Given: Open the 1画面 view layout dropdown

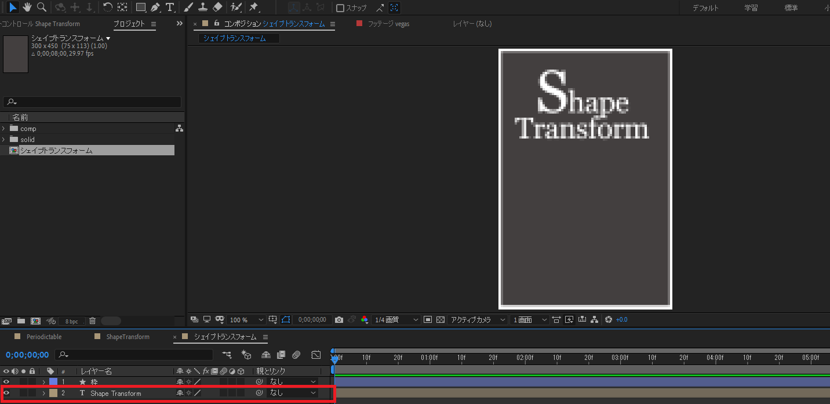Looking at the screenshot, I should point(530,320).
